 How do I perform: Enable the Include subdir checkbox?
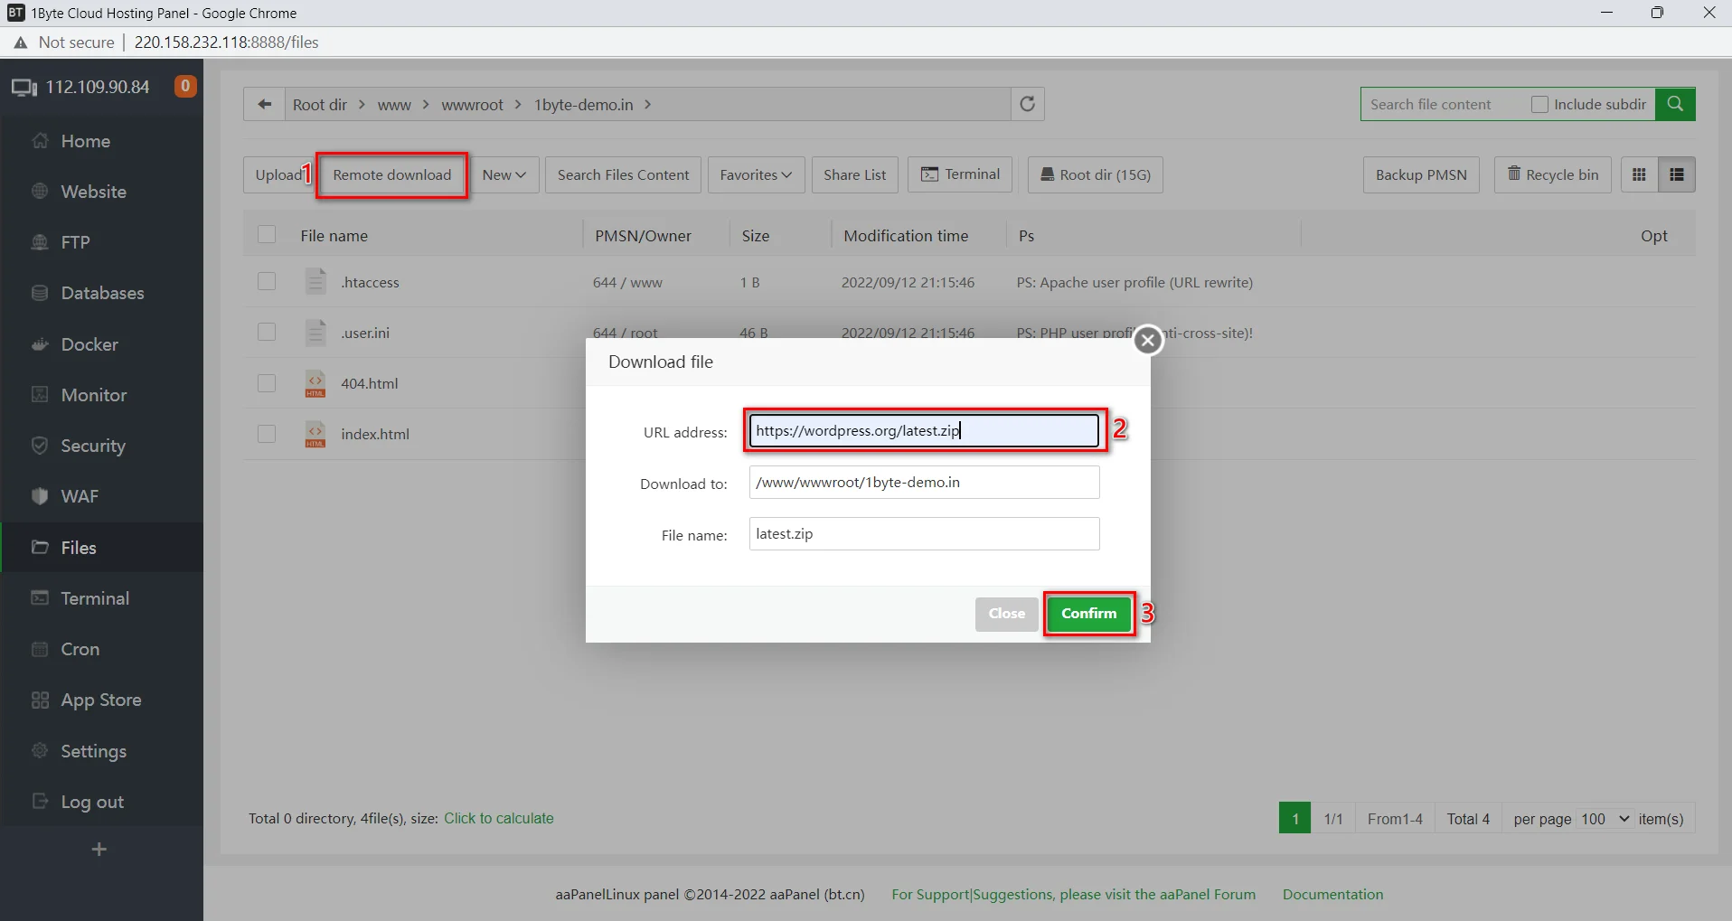pyautogui.click(x=1539, y=104)
